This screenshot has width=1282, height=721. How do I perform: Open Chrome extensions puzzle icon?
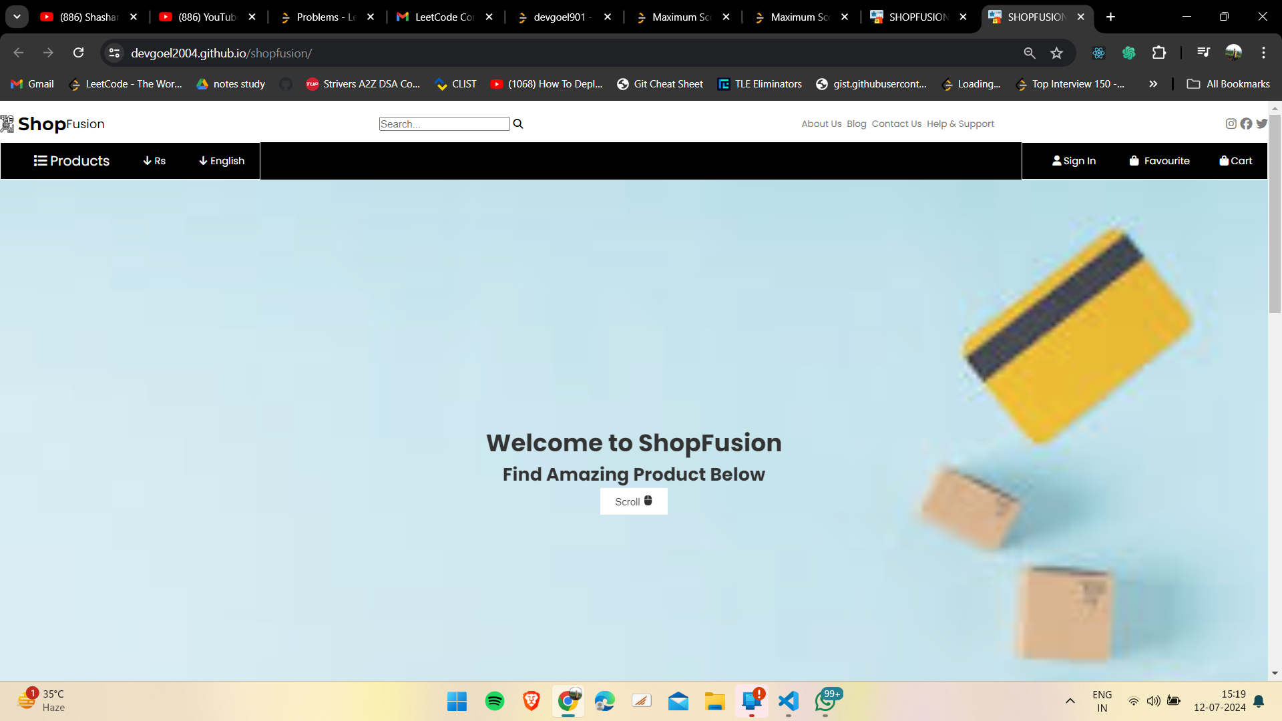tap(1159, 53)
